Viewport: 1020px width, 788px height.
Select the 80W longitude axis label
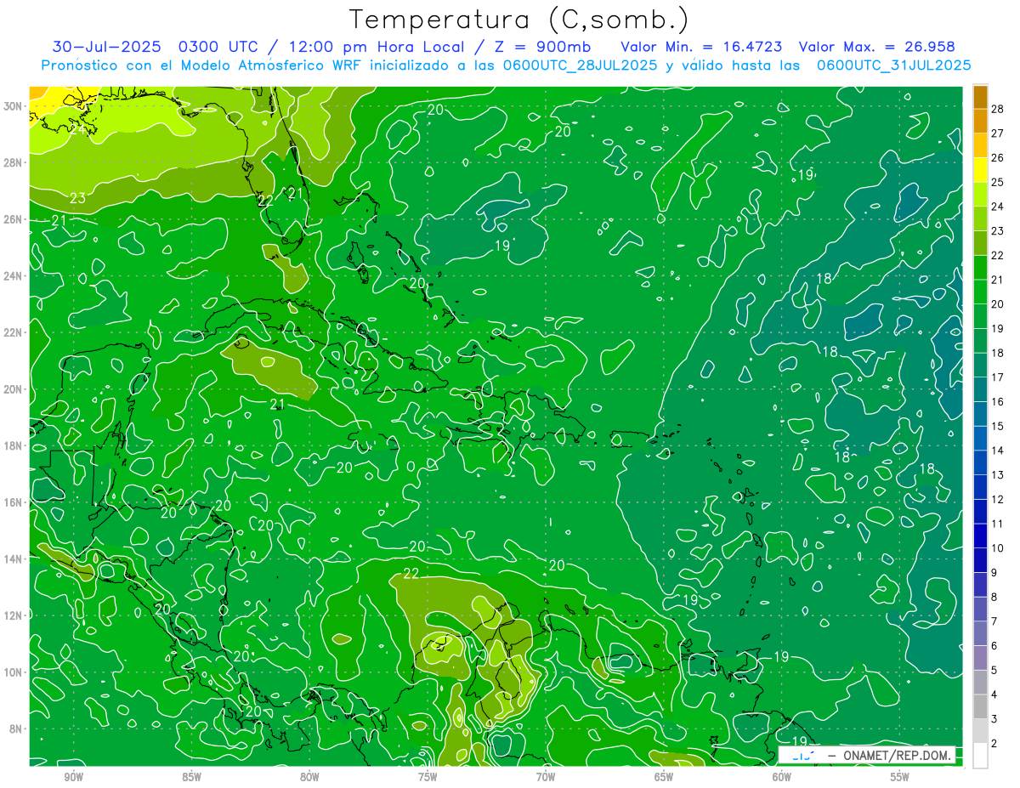pos(309,777)
